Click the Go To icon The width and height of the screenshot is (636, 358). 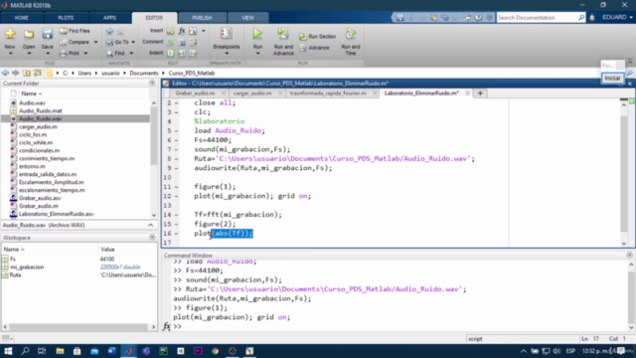(x=109, y=42)
